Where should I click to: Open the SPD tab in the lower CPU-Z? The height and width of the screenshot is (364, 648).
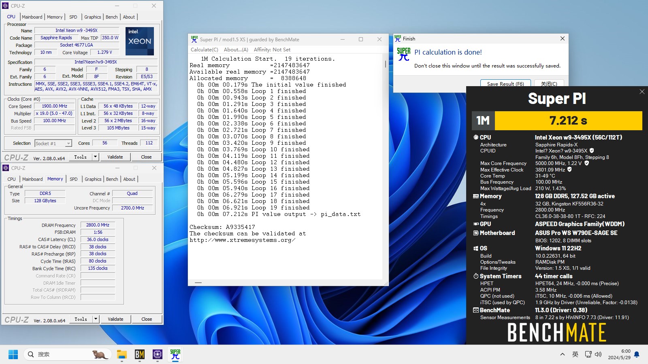click(x=74, y=179)
